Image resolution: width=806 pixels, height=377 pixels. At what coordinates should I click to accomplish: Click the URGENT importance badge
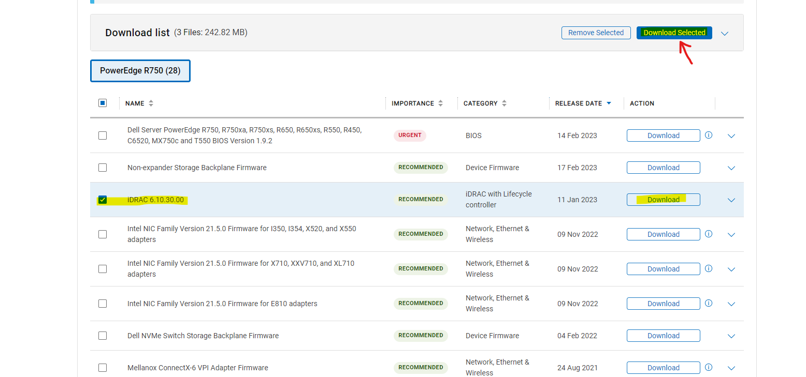410,135
